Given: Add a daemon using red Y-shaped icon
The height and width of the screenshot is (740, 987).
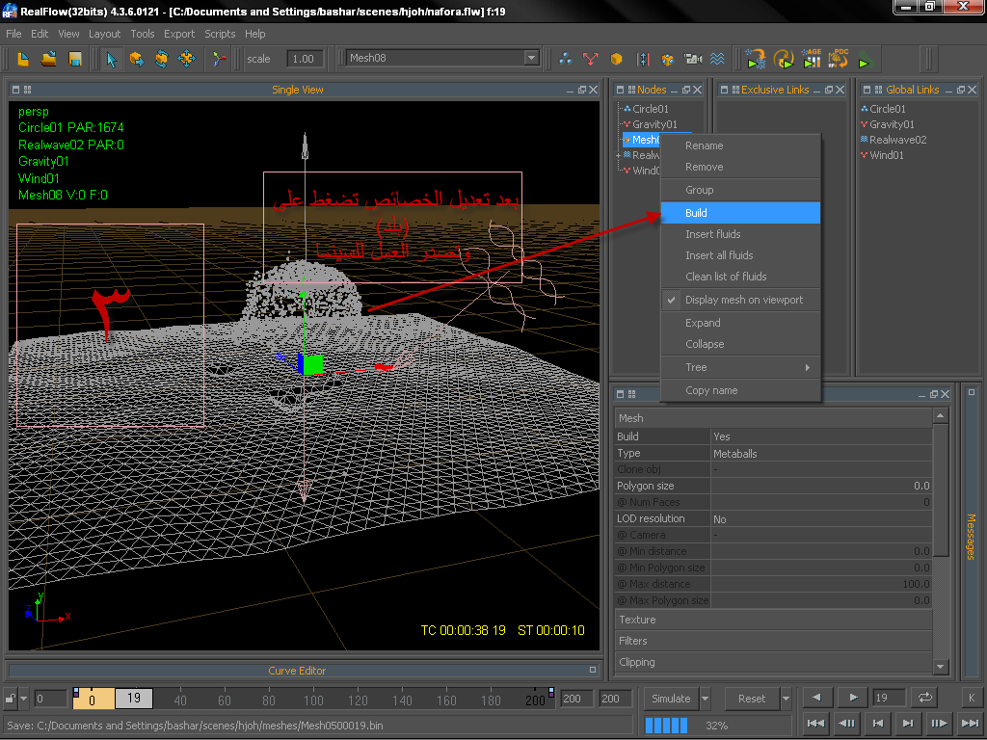Looking at the screenshot, I should click(591, 59).
